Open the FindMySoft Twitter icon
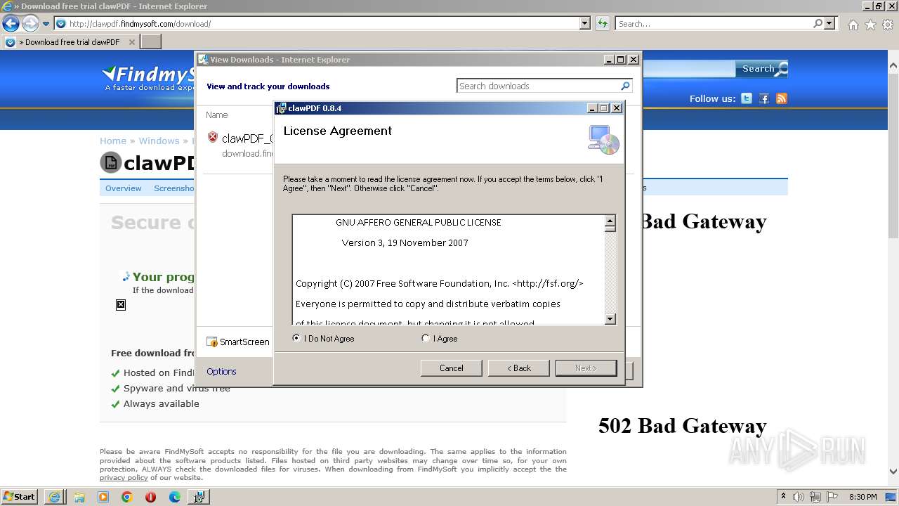Image resolution: width=899 pixels, height=506 pixels. pos(747,98)
